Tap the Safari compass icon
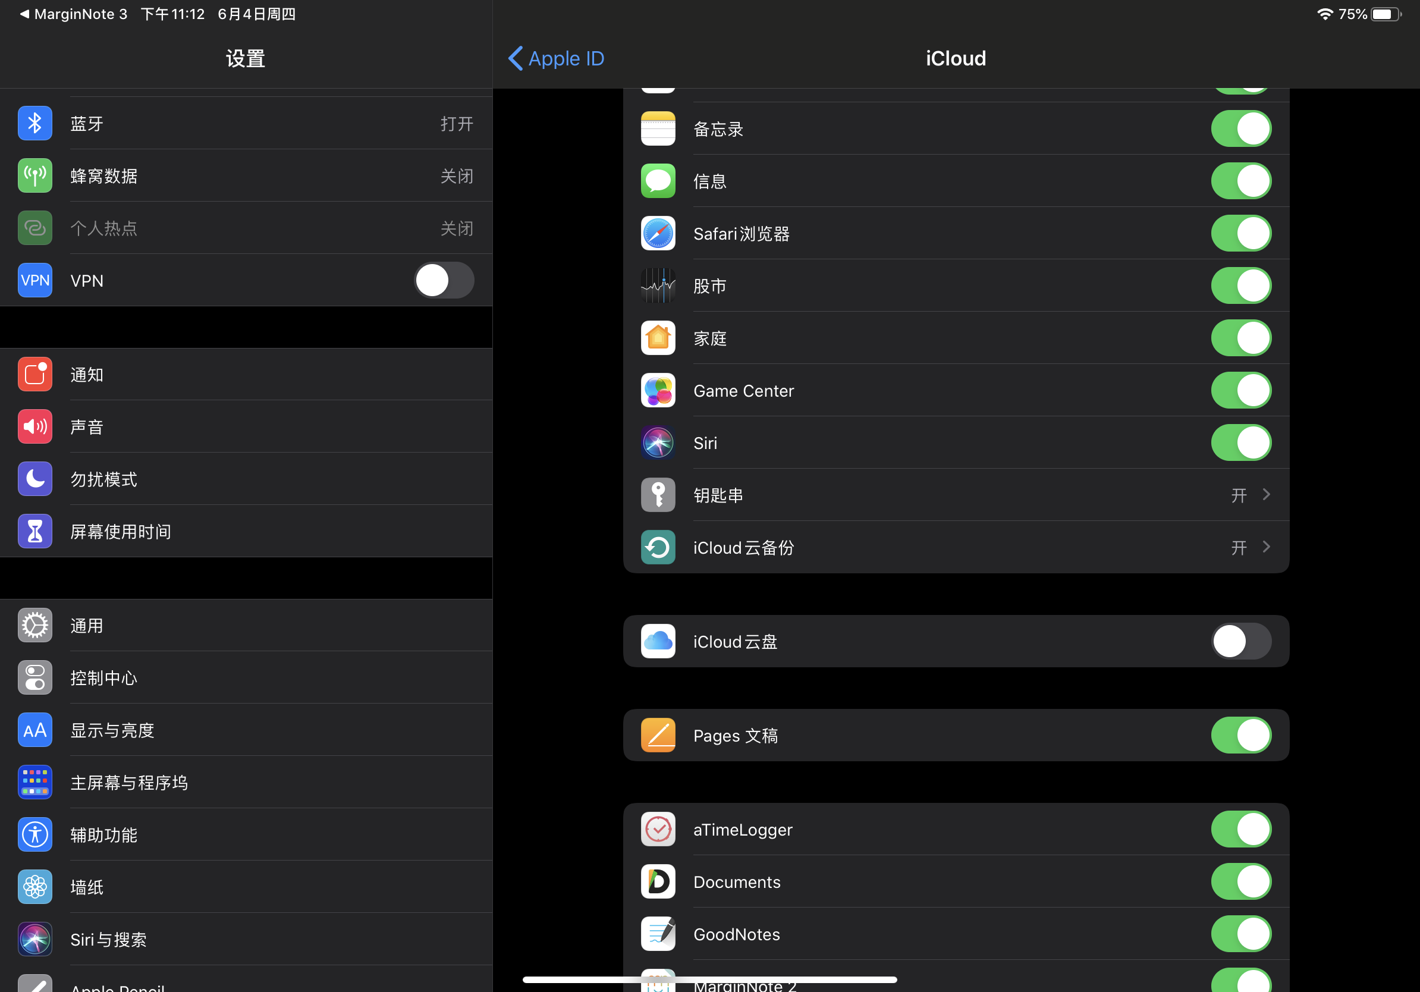Image resolution: width=1420 pixels, height=992 pixels. tap(658, 233)
